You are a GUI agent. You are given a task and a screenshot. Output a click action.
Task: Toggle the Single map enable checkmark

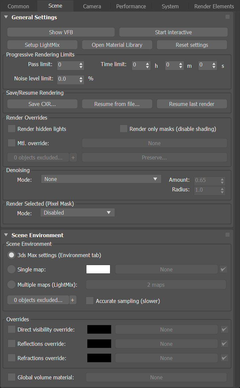(223, 269)
